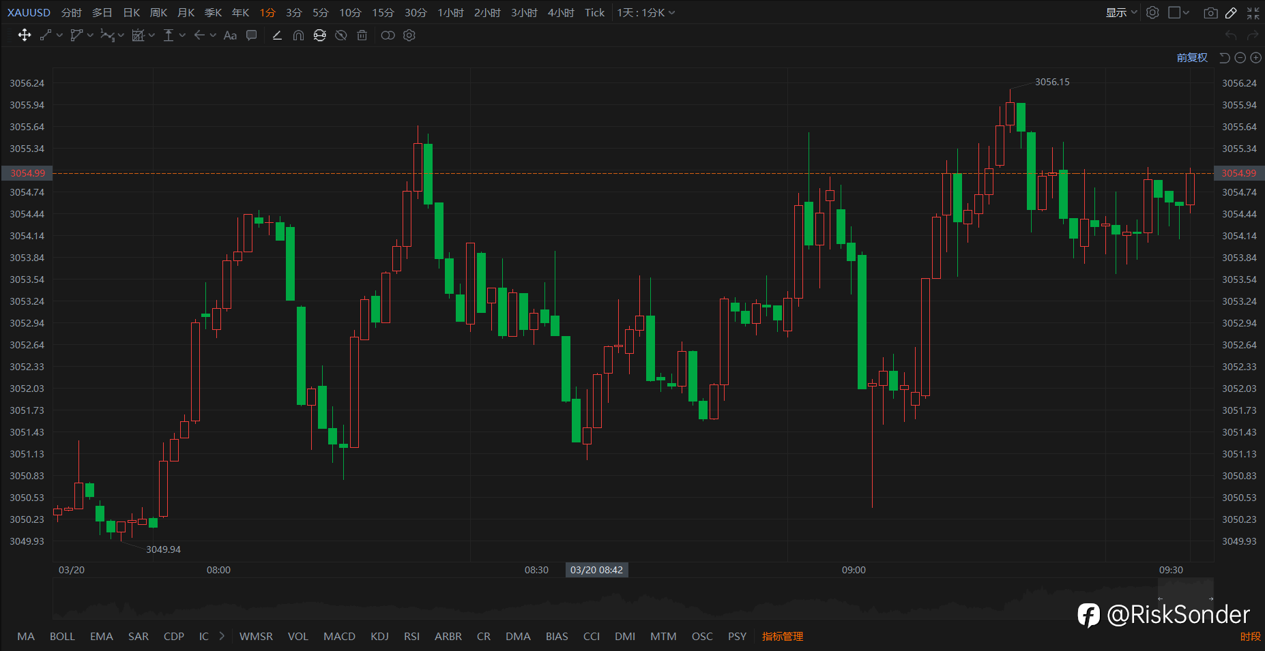Zoom in the chart with plus icon
Viewport: 1265px width, 651px height.
tap(1255, 58)
